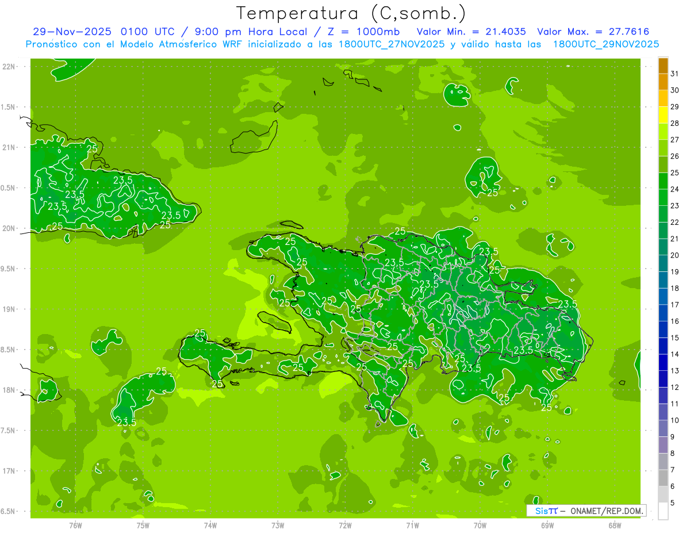This screenshot has width=690, height=533.
Task: Click "9:00 pm Hora Local" in the header
Action: 249,32
